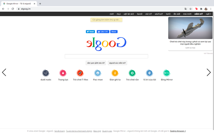Open 'Bảo mật' footer link

97,131
